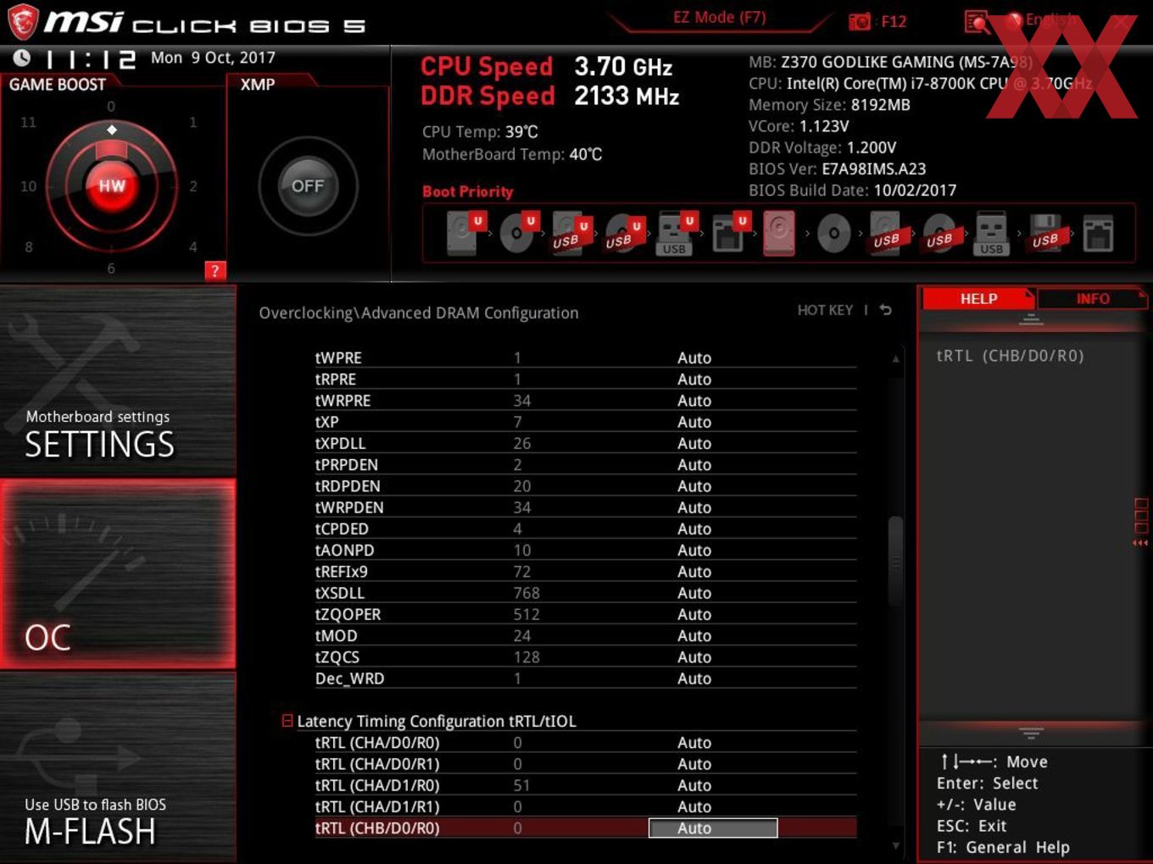Open the INFO tab
The image size is (1153, 864).
(1093, 298)
